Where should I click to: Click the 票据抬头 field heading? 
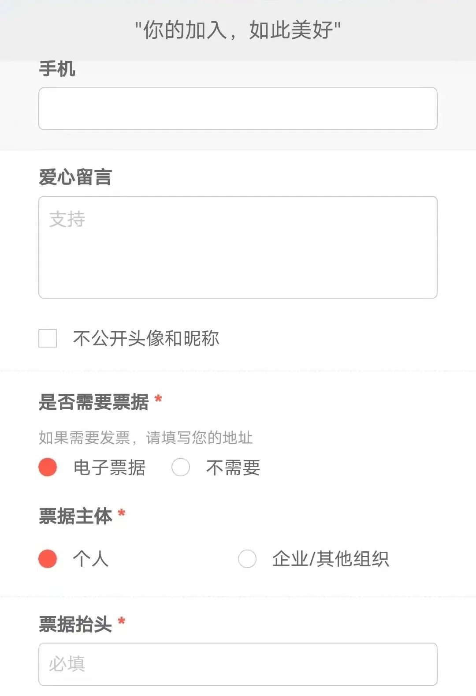point(76,624)
